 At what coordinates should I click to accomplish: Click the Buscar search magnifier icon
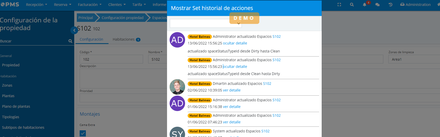coord(70,41)
